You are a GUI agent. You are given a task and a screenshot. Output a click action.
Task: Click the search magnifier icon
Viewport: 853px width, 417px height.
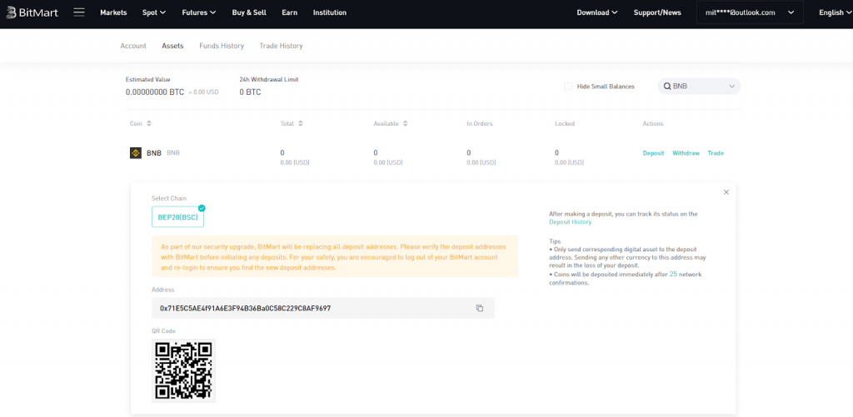pyautogui.click(x=667, y=86)
